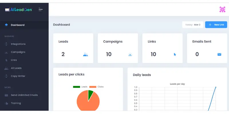This screenshot has height=114, width=229.
Task: Click the Integrations sidebar icon
Action: 6,44
